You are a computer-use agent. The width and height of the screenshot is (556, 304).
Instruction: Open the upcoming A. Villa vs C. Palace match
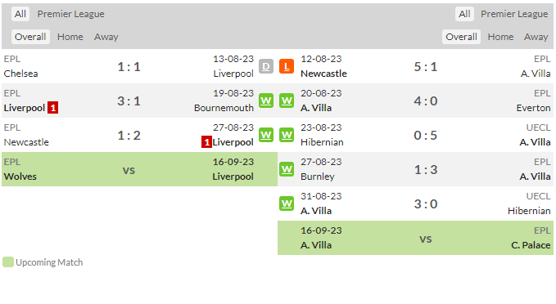[416, 238]
